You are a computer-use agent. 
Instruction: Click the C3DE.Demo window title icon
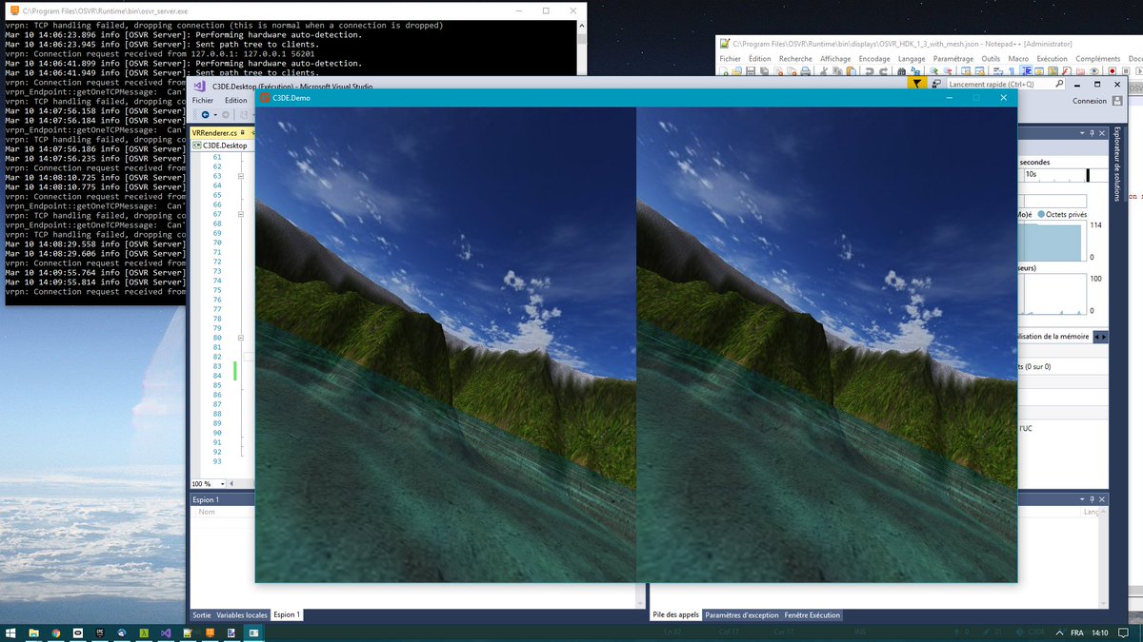tap(265, 97)
